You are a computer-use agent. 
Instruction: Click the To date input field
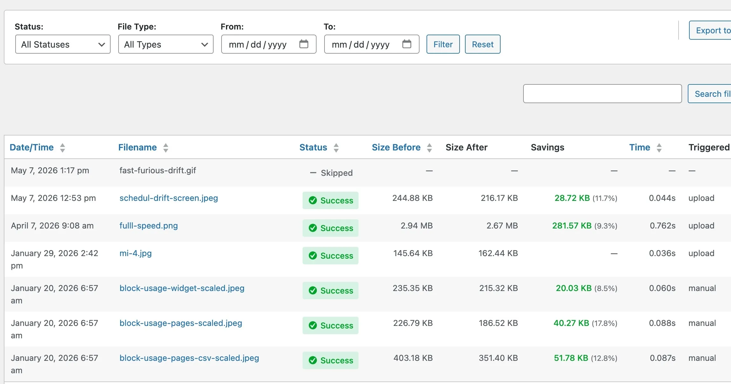point(372,44)
